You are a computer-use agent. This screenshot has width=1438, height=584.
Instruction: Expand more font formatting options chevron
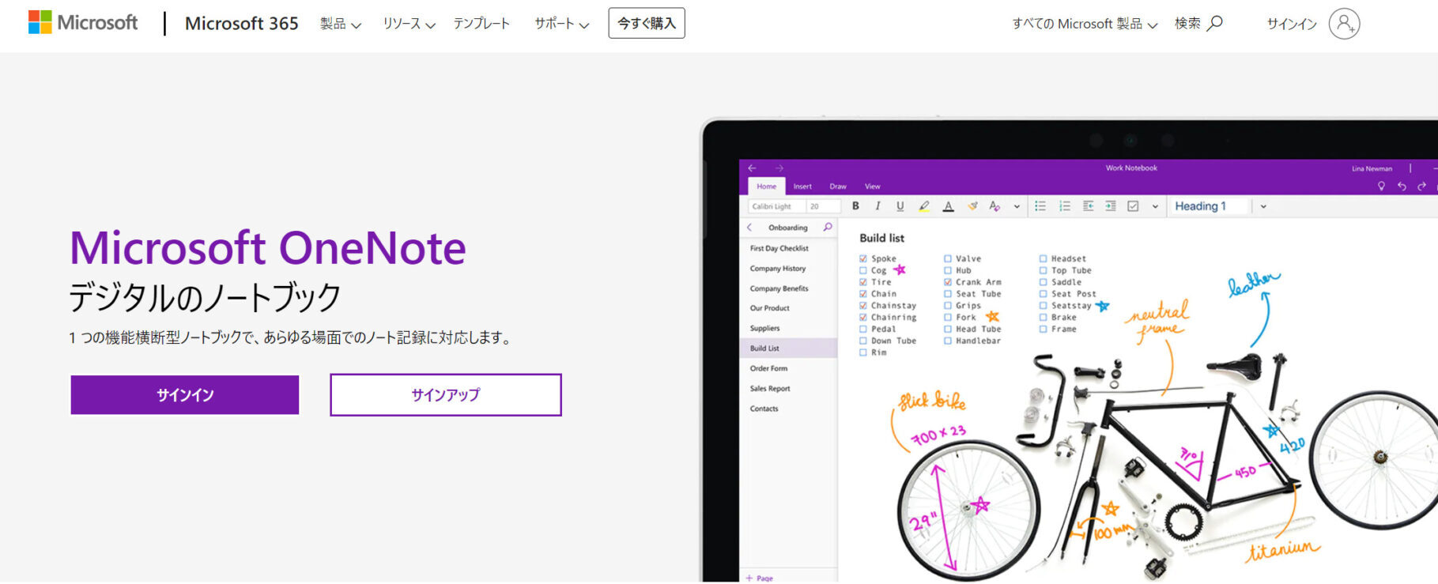pos(1017,206)
